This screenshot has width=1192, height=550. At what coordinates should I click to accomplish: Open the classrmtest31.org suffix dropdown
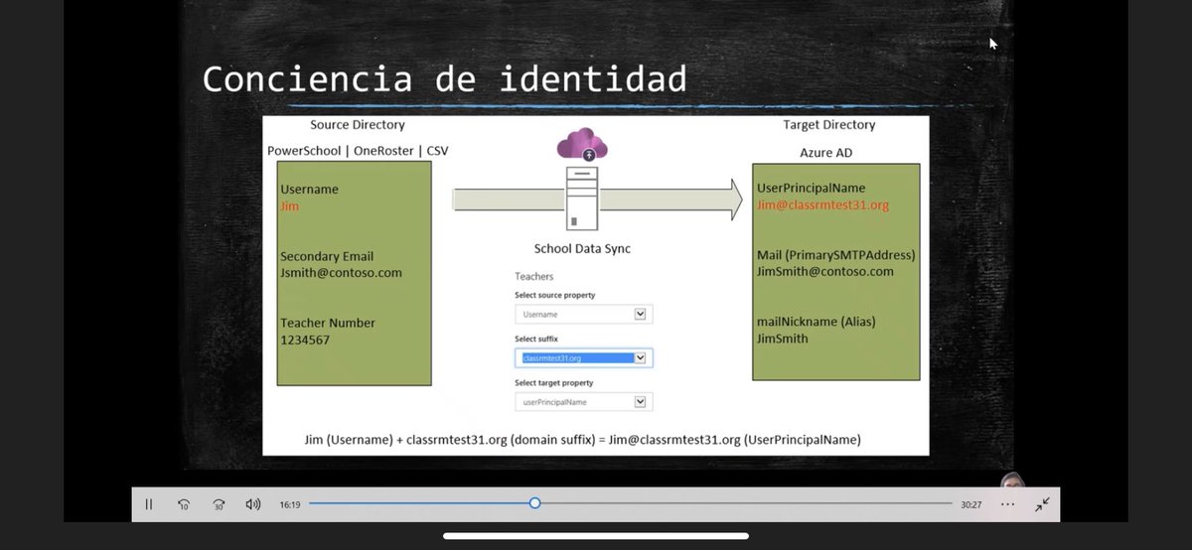583,357
